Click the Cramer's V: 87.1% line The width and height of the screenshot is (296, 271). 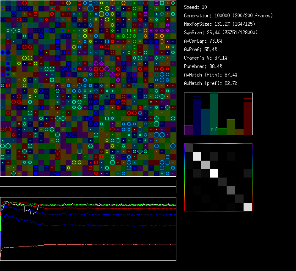(x=206, y=58)
